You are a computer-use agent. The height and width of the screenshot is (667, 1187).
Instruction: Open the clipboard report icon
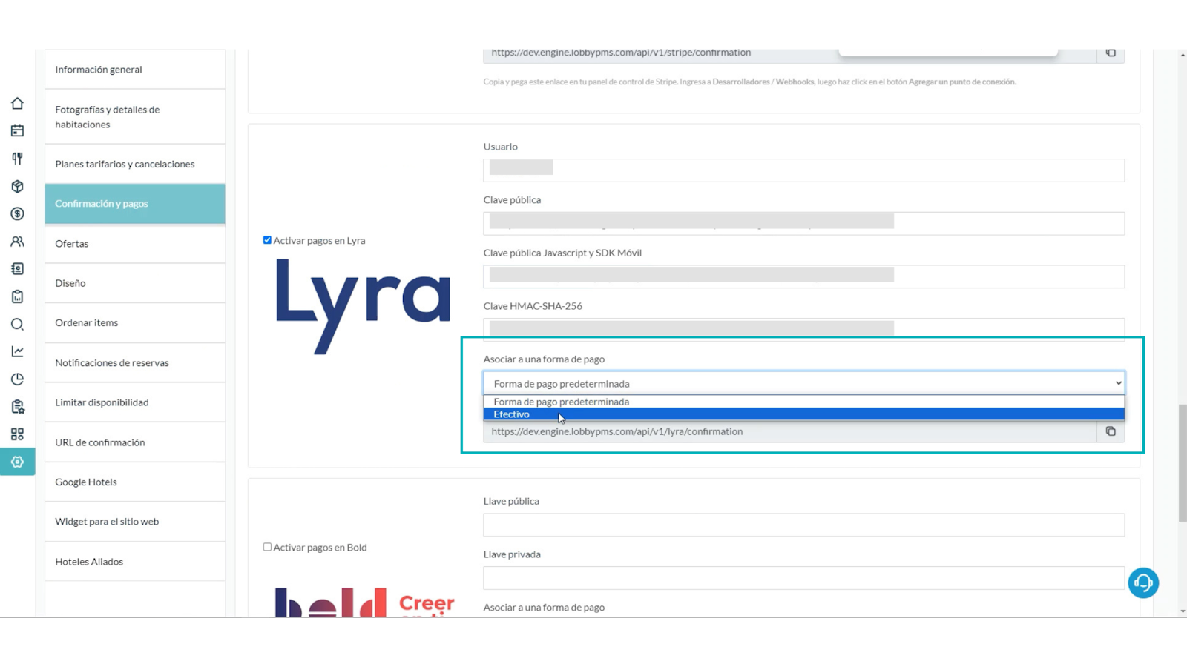pos(17,296)
